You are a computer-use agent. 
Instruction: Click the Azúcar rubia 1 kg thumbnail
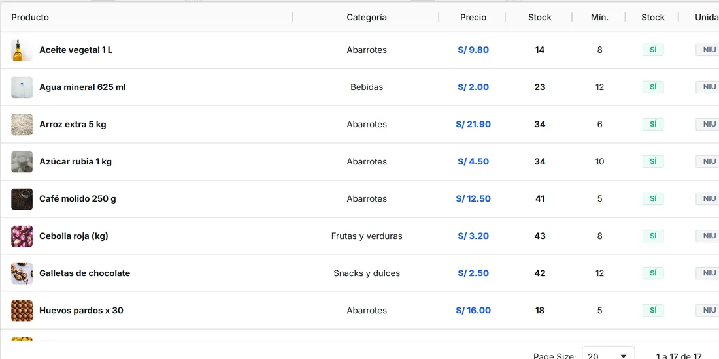[22, 162]
